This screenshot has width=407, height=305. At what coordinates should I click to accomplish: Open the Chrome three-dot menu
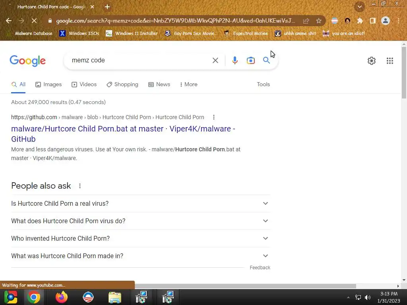[398, 21]
